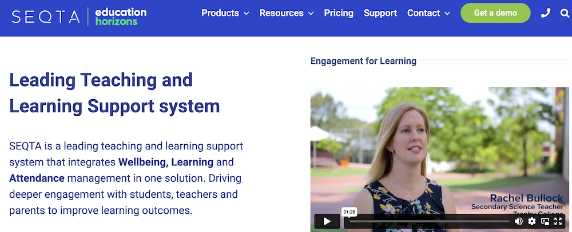Click the Leading Teaching and Learning heading

[114, 93]
